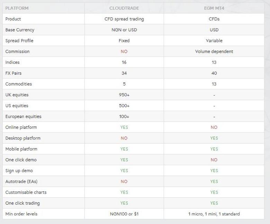Click the '500+' US equities value

(124, 106)
